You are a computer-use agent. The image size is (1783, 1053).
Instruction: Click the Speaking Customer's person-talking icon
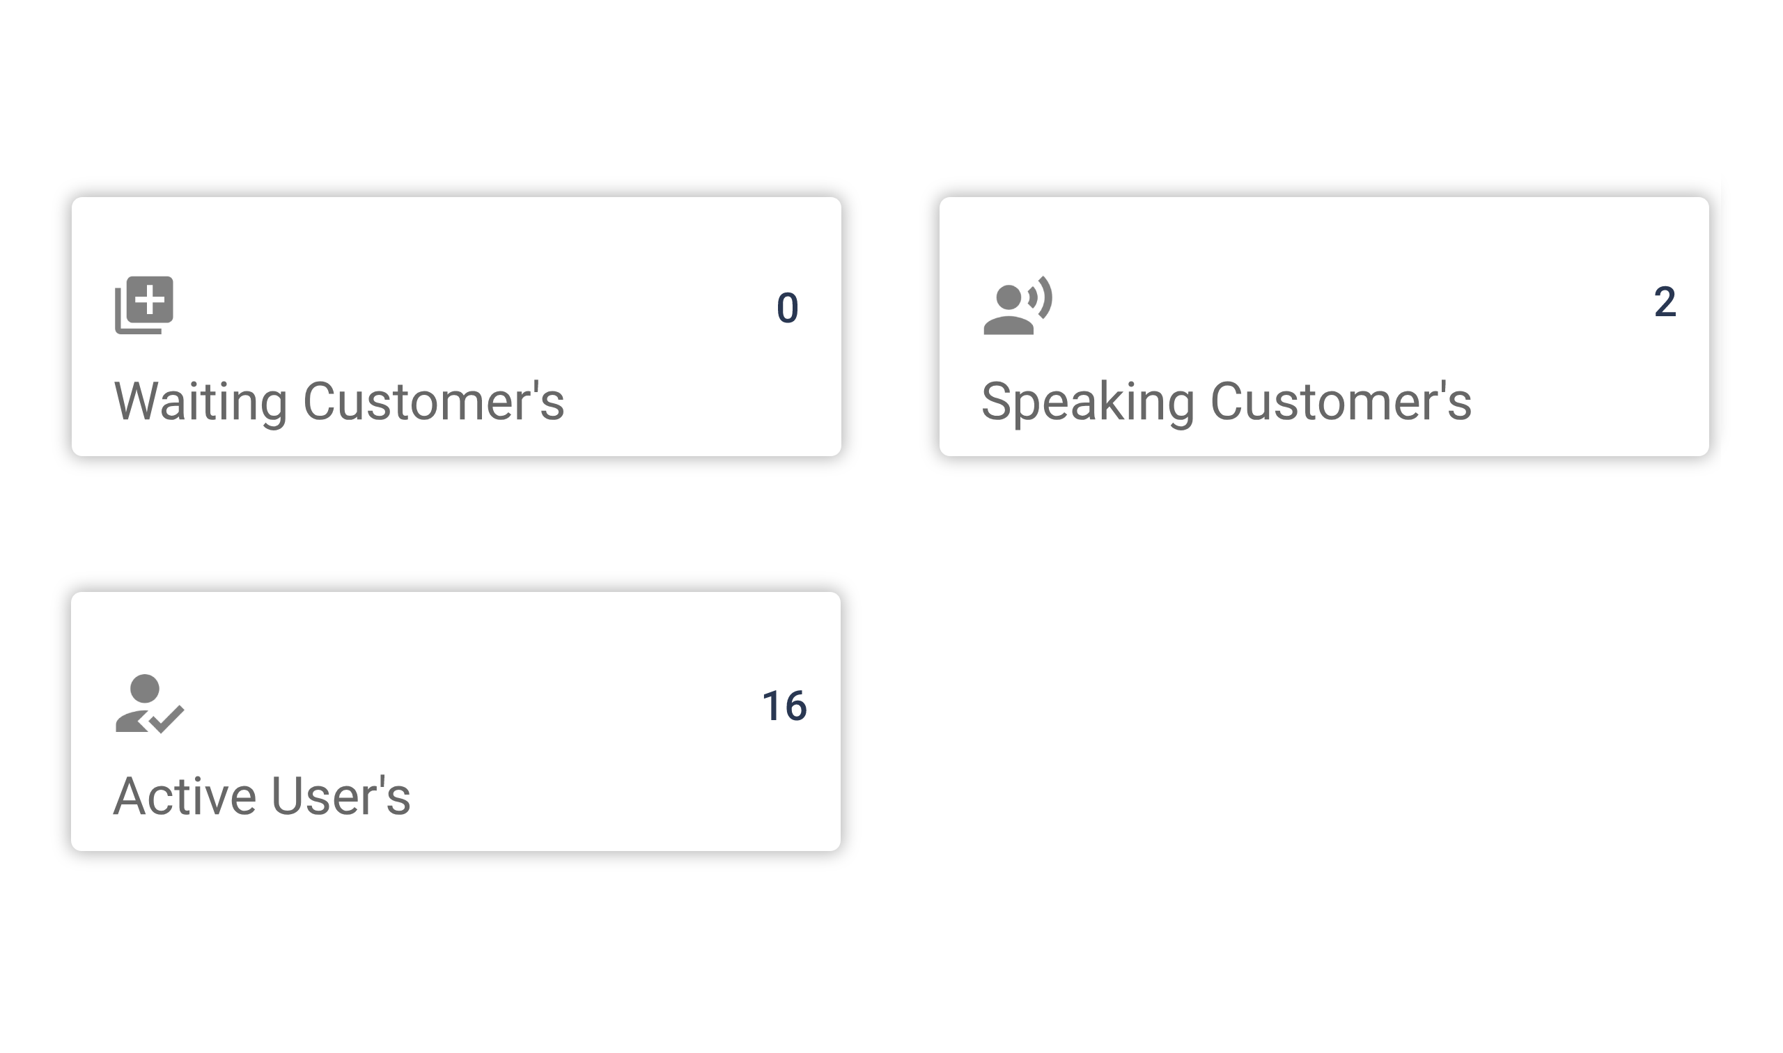click(1017, 306)
